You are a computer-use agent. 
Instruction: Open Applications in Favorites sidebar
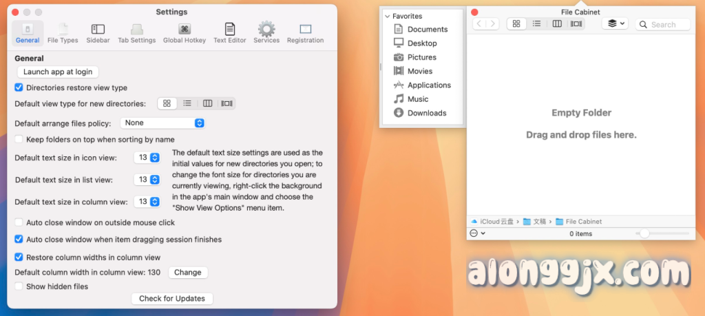pos(423,85)
